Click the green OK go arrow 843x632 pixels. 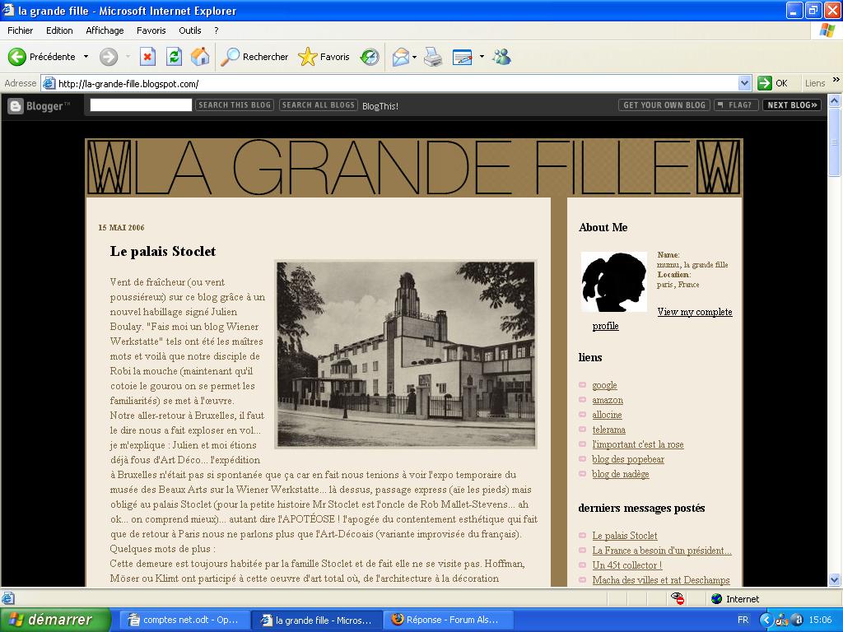[765, 83]
